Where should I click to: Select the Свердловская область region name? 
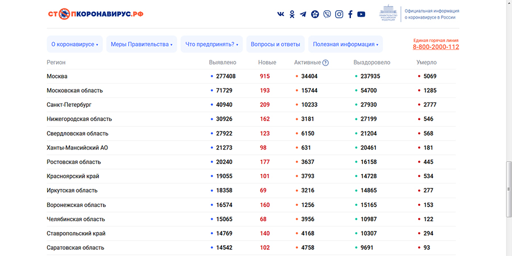77,134
